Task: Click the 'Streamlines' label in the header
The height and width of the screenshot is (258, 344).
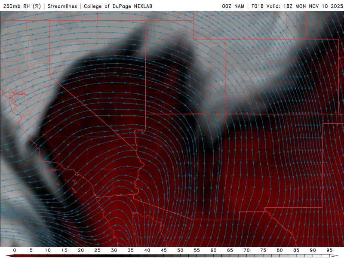Action: (x=62, y=6)
